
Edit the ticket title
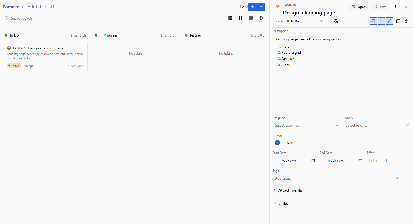[309, 13]
